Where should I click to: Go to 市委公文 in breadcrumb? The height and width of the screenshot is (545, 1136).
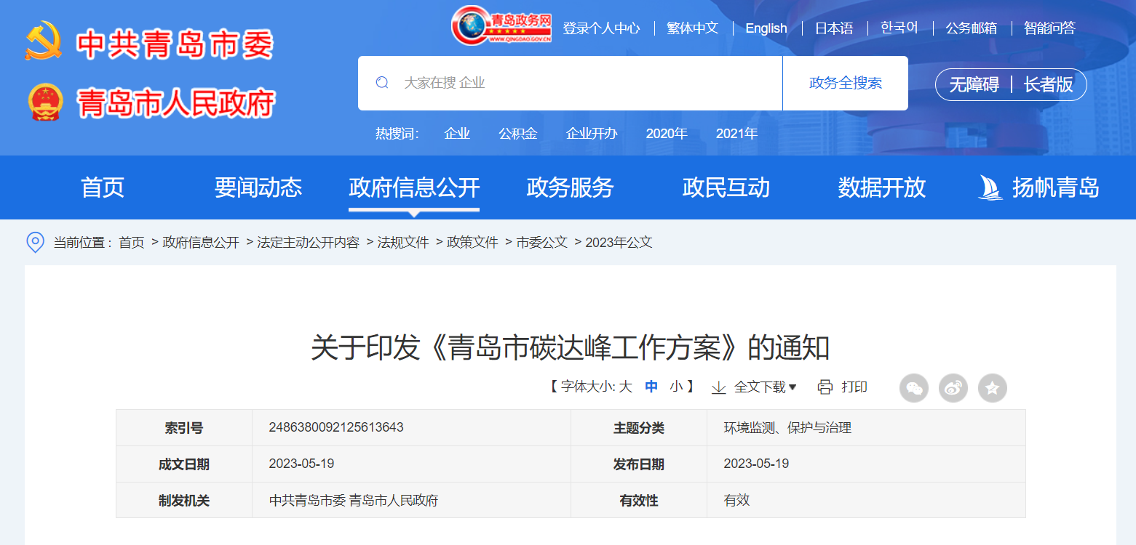pos(541,243)
